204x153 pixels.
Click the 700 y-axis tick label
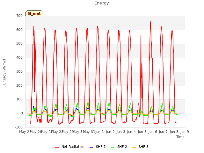19,16
